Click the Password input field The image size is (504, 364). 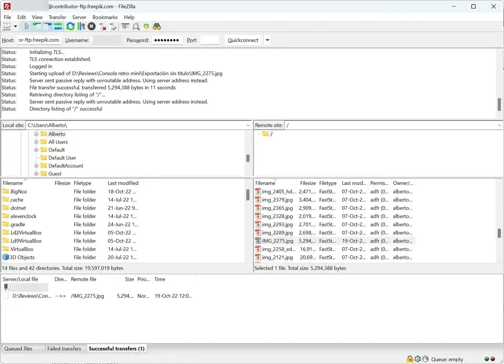pos(167,40)
